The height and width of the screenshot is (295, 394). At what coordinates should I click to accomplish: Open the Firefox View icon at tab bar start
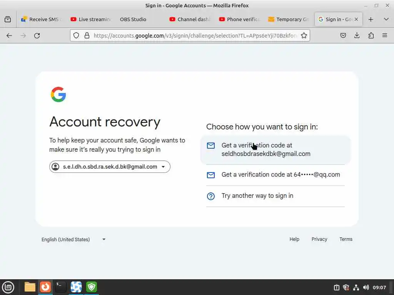(x=8, y=19)
